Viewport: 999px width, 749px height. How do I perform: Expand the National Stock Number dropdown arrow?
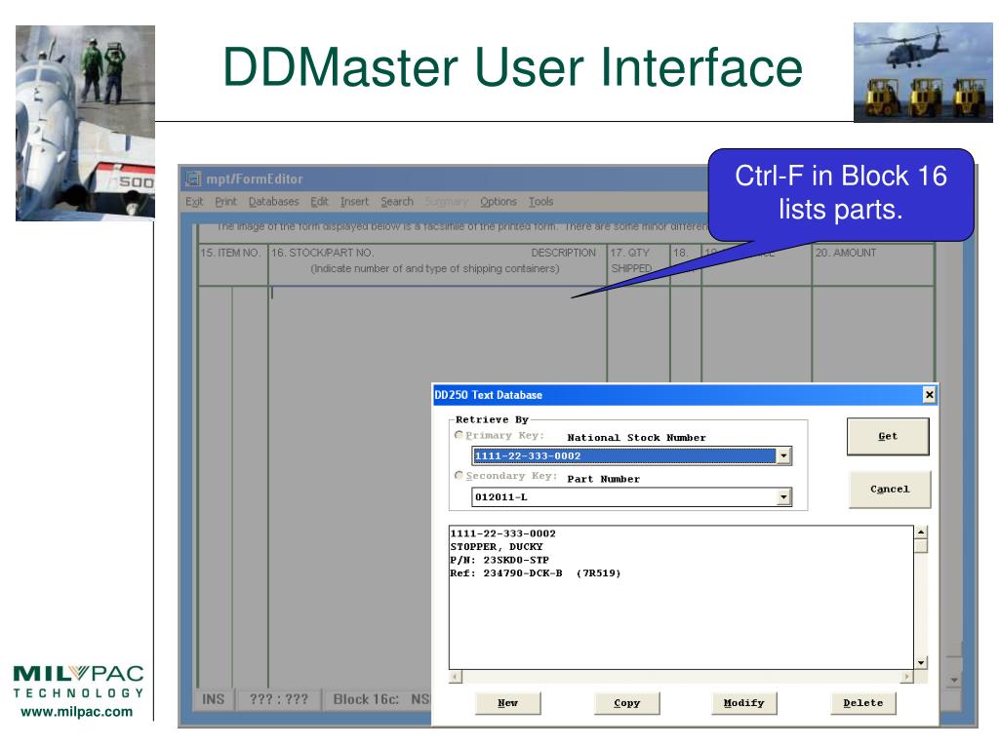[783, 456]
